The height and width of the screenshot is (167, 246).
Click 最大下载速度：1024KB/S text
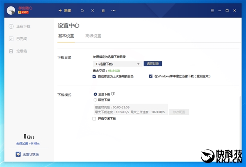tap(112, 112)
